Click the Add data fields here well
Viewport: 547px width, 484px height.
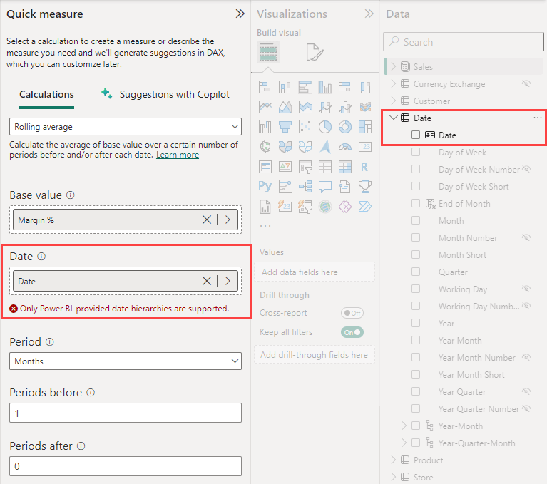315,272
